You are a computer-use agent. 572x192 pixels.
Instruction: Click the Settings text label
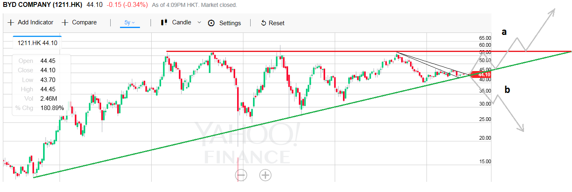(230, 23)
